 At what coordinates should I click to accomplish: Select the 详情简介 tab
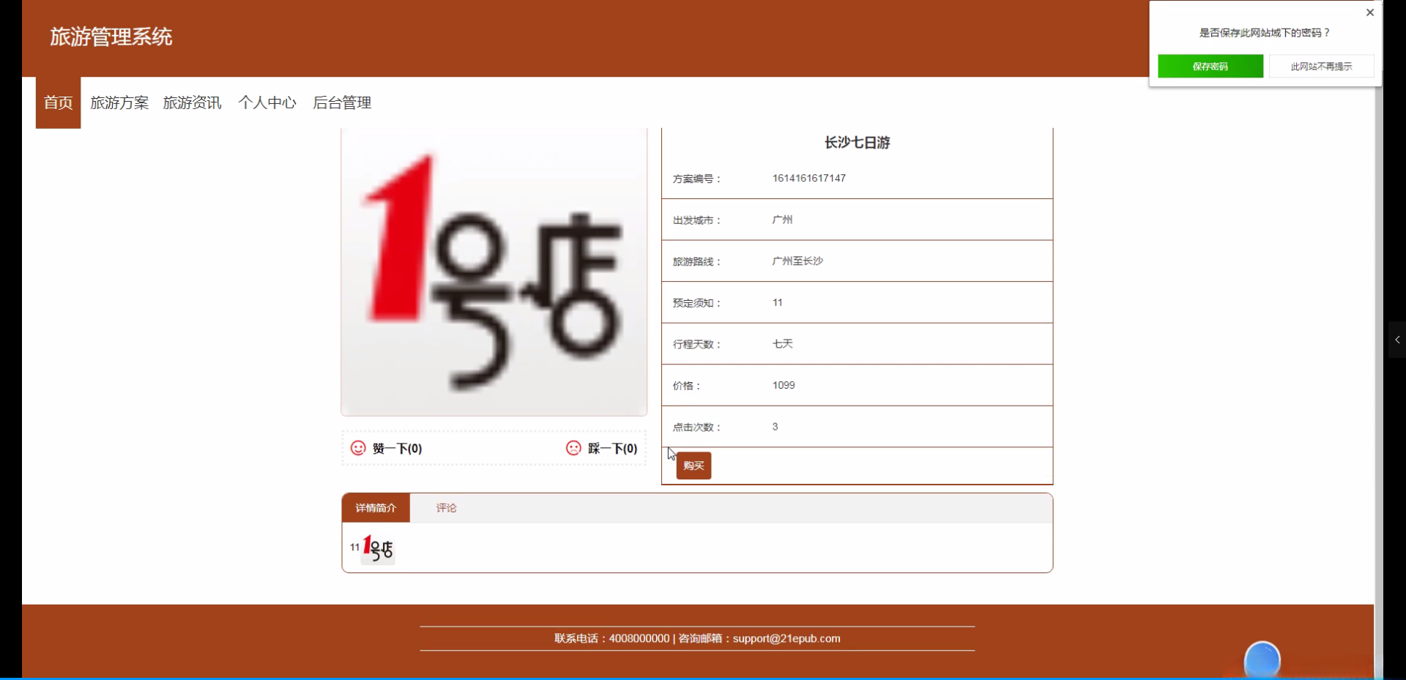click(376, 508)
